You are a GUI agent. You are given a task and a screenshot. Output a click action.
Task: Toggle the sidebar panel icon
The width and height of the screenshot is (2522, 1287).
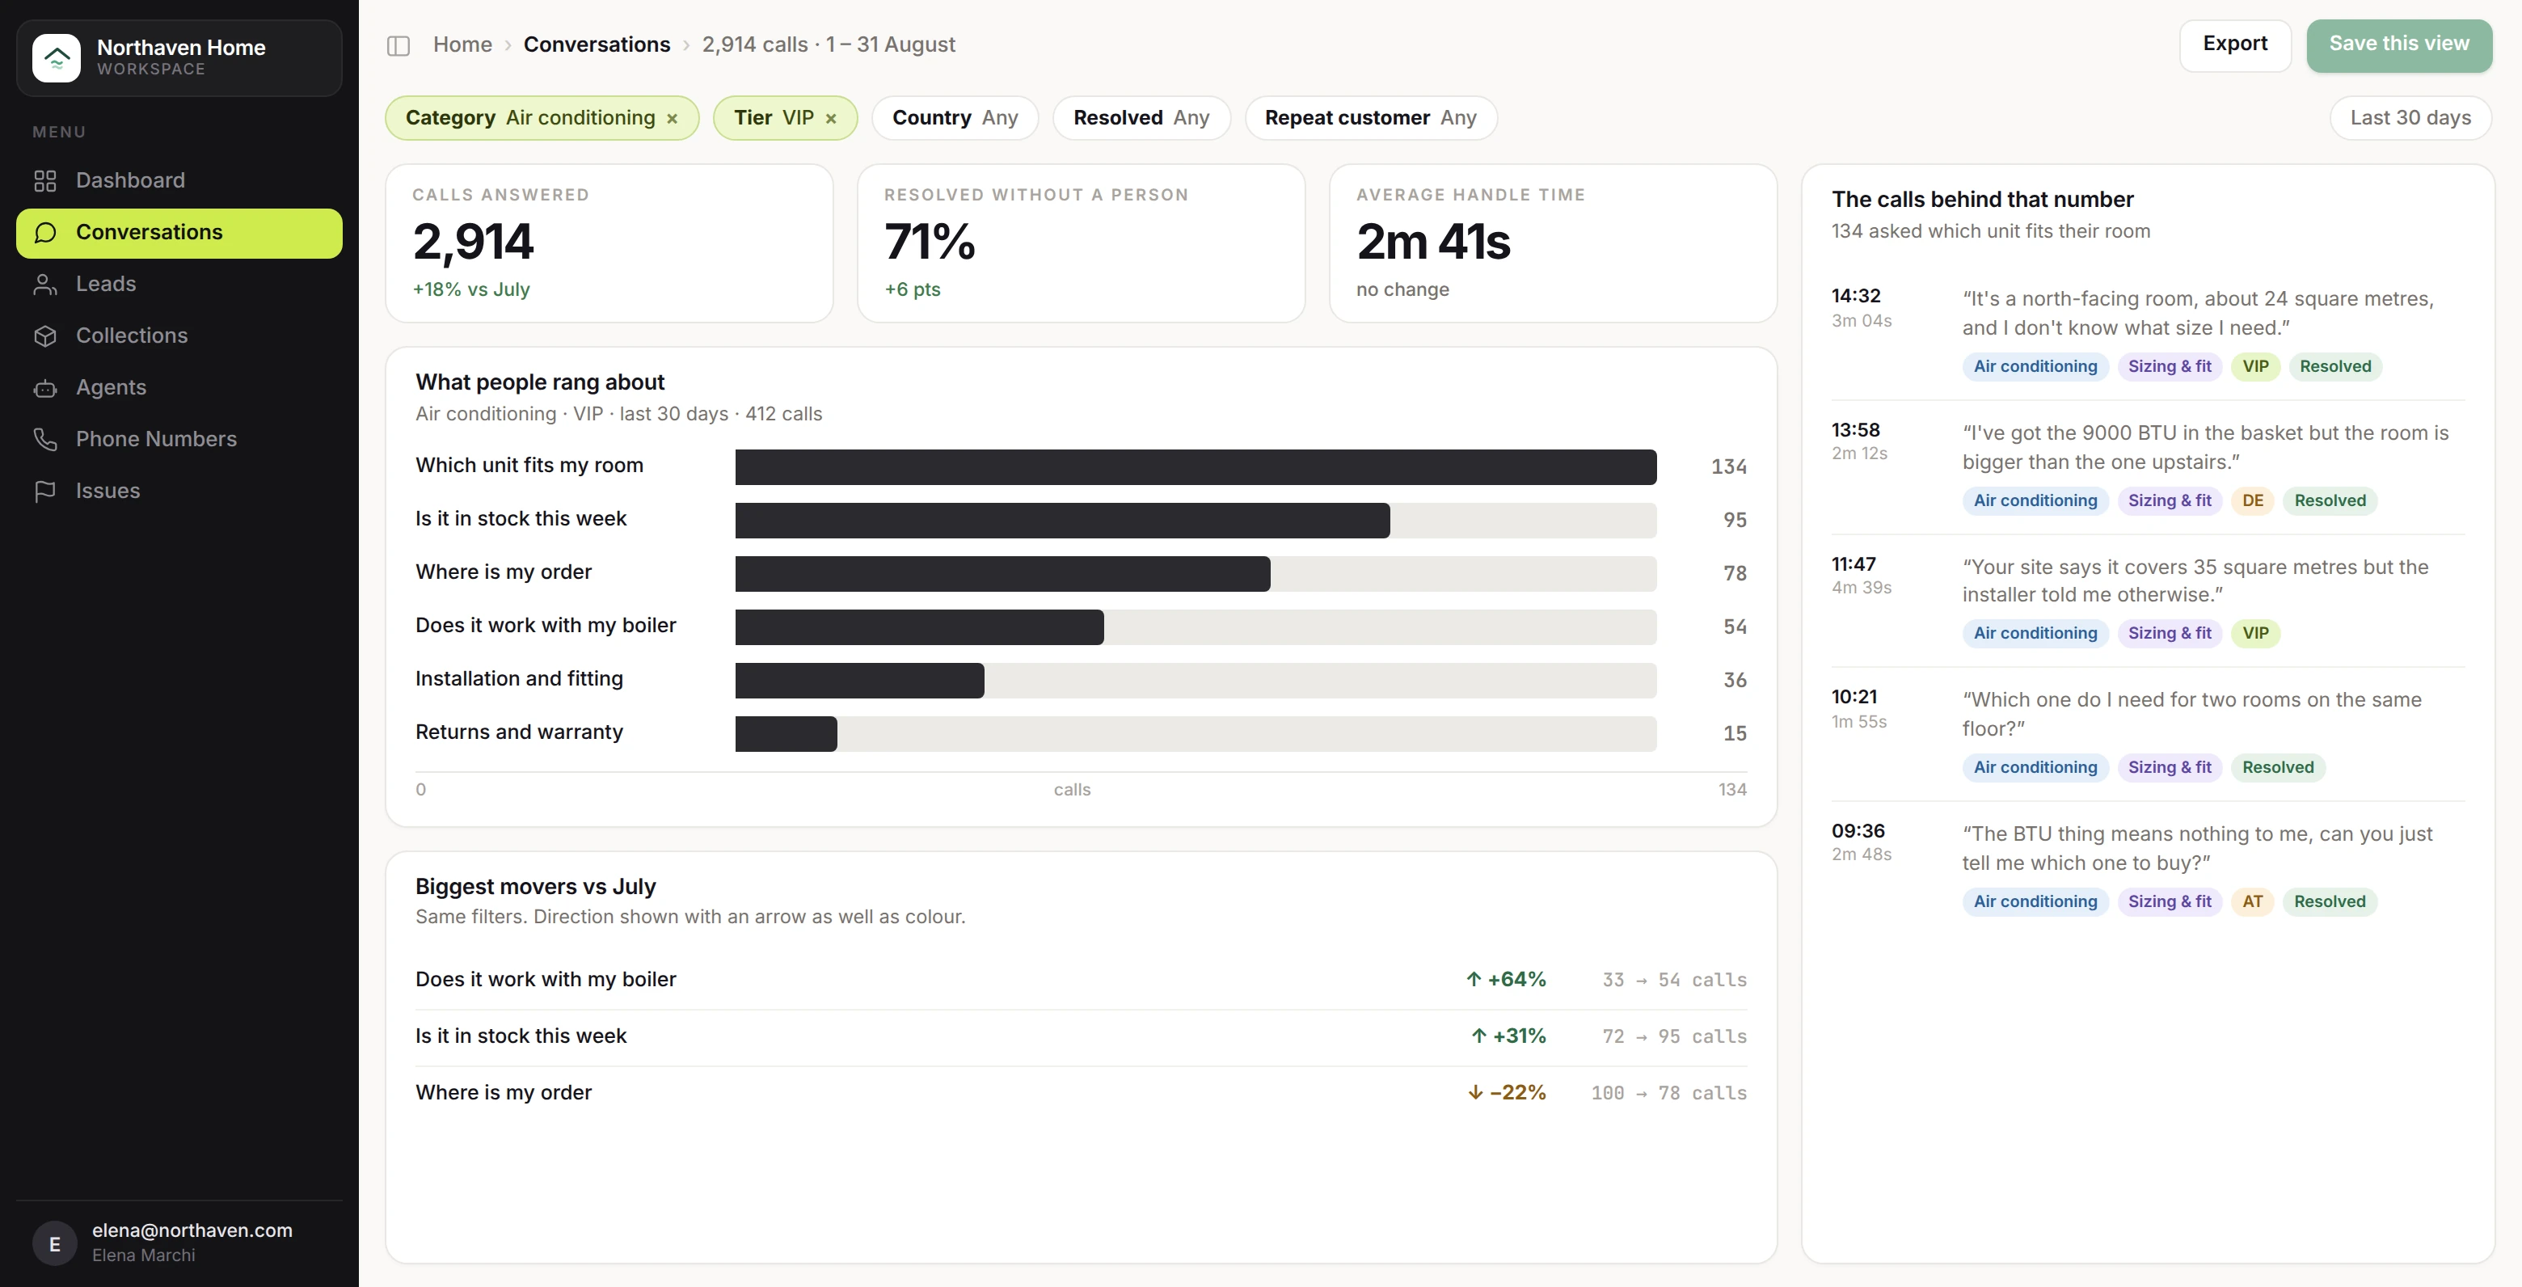(398, 45)
